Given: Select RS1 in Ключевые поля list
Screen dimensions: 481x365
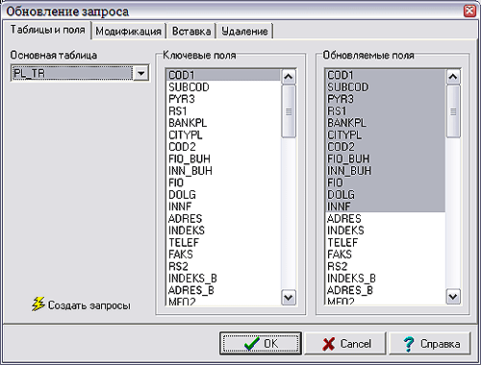Looking at the screenshot, I should (224, 111).
